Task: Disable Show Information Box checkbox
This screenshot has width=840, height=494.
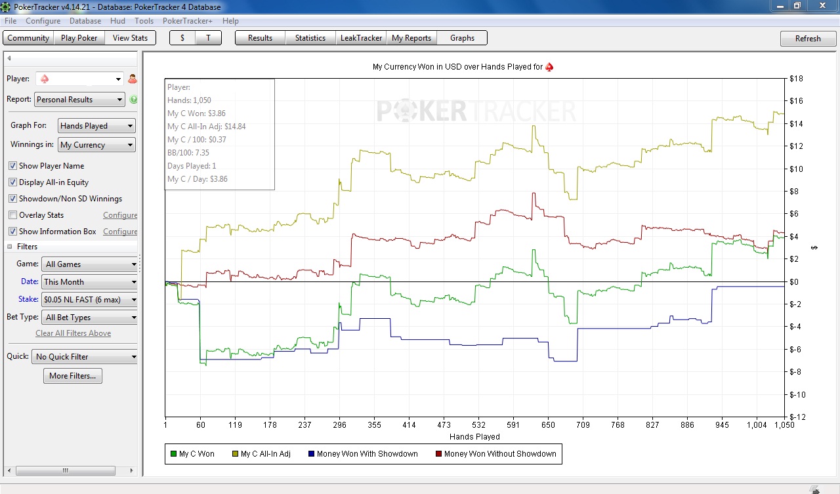Action: point(12,232)
